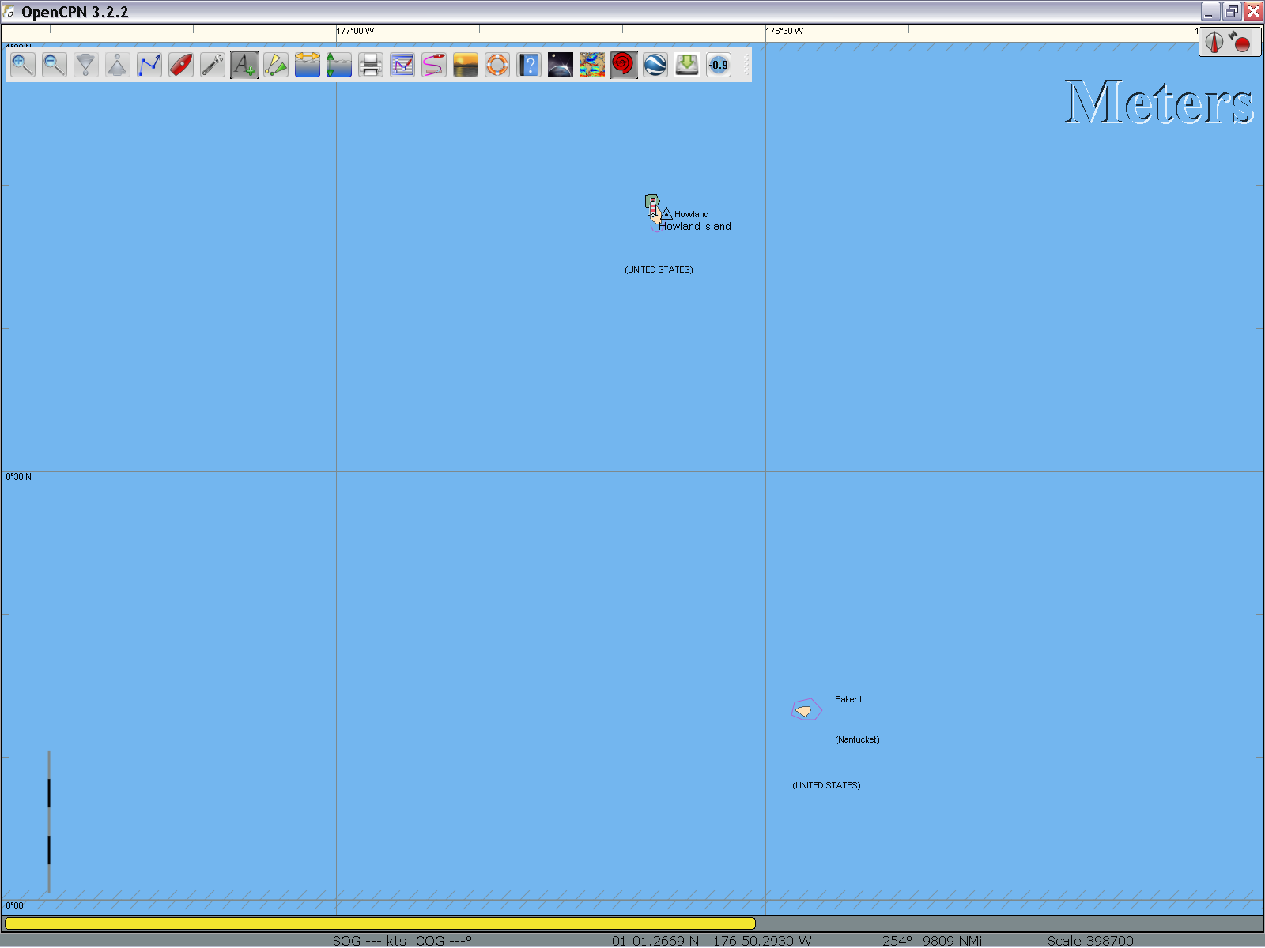This screenshot has width=1265, height=948.
Task: Select the yellow chart bar at the bottom
Action: 379,924
